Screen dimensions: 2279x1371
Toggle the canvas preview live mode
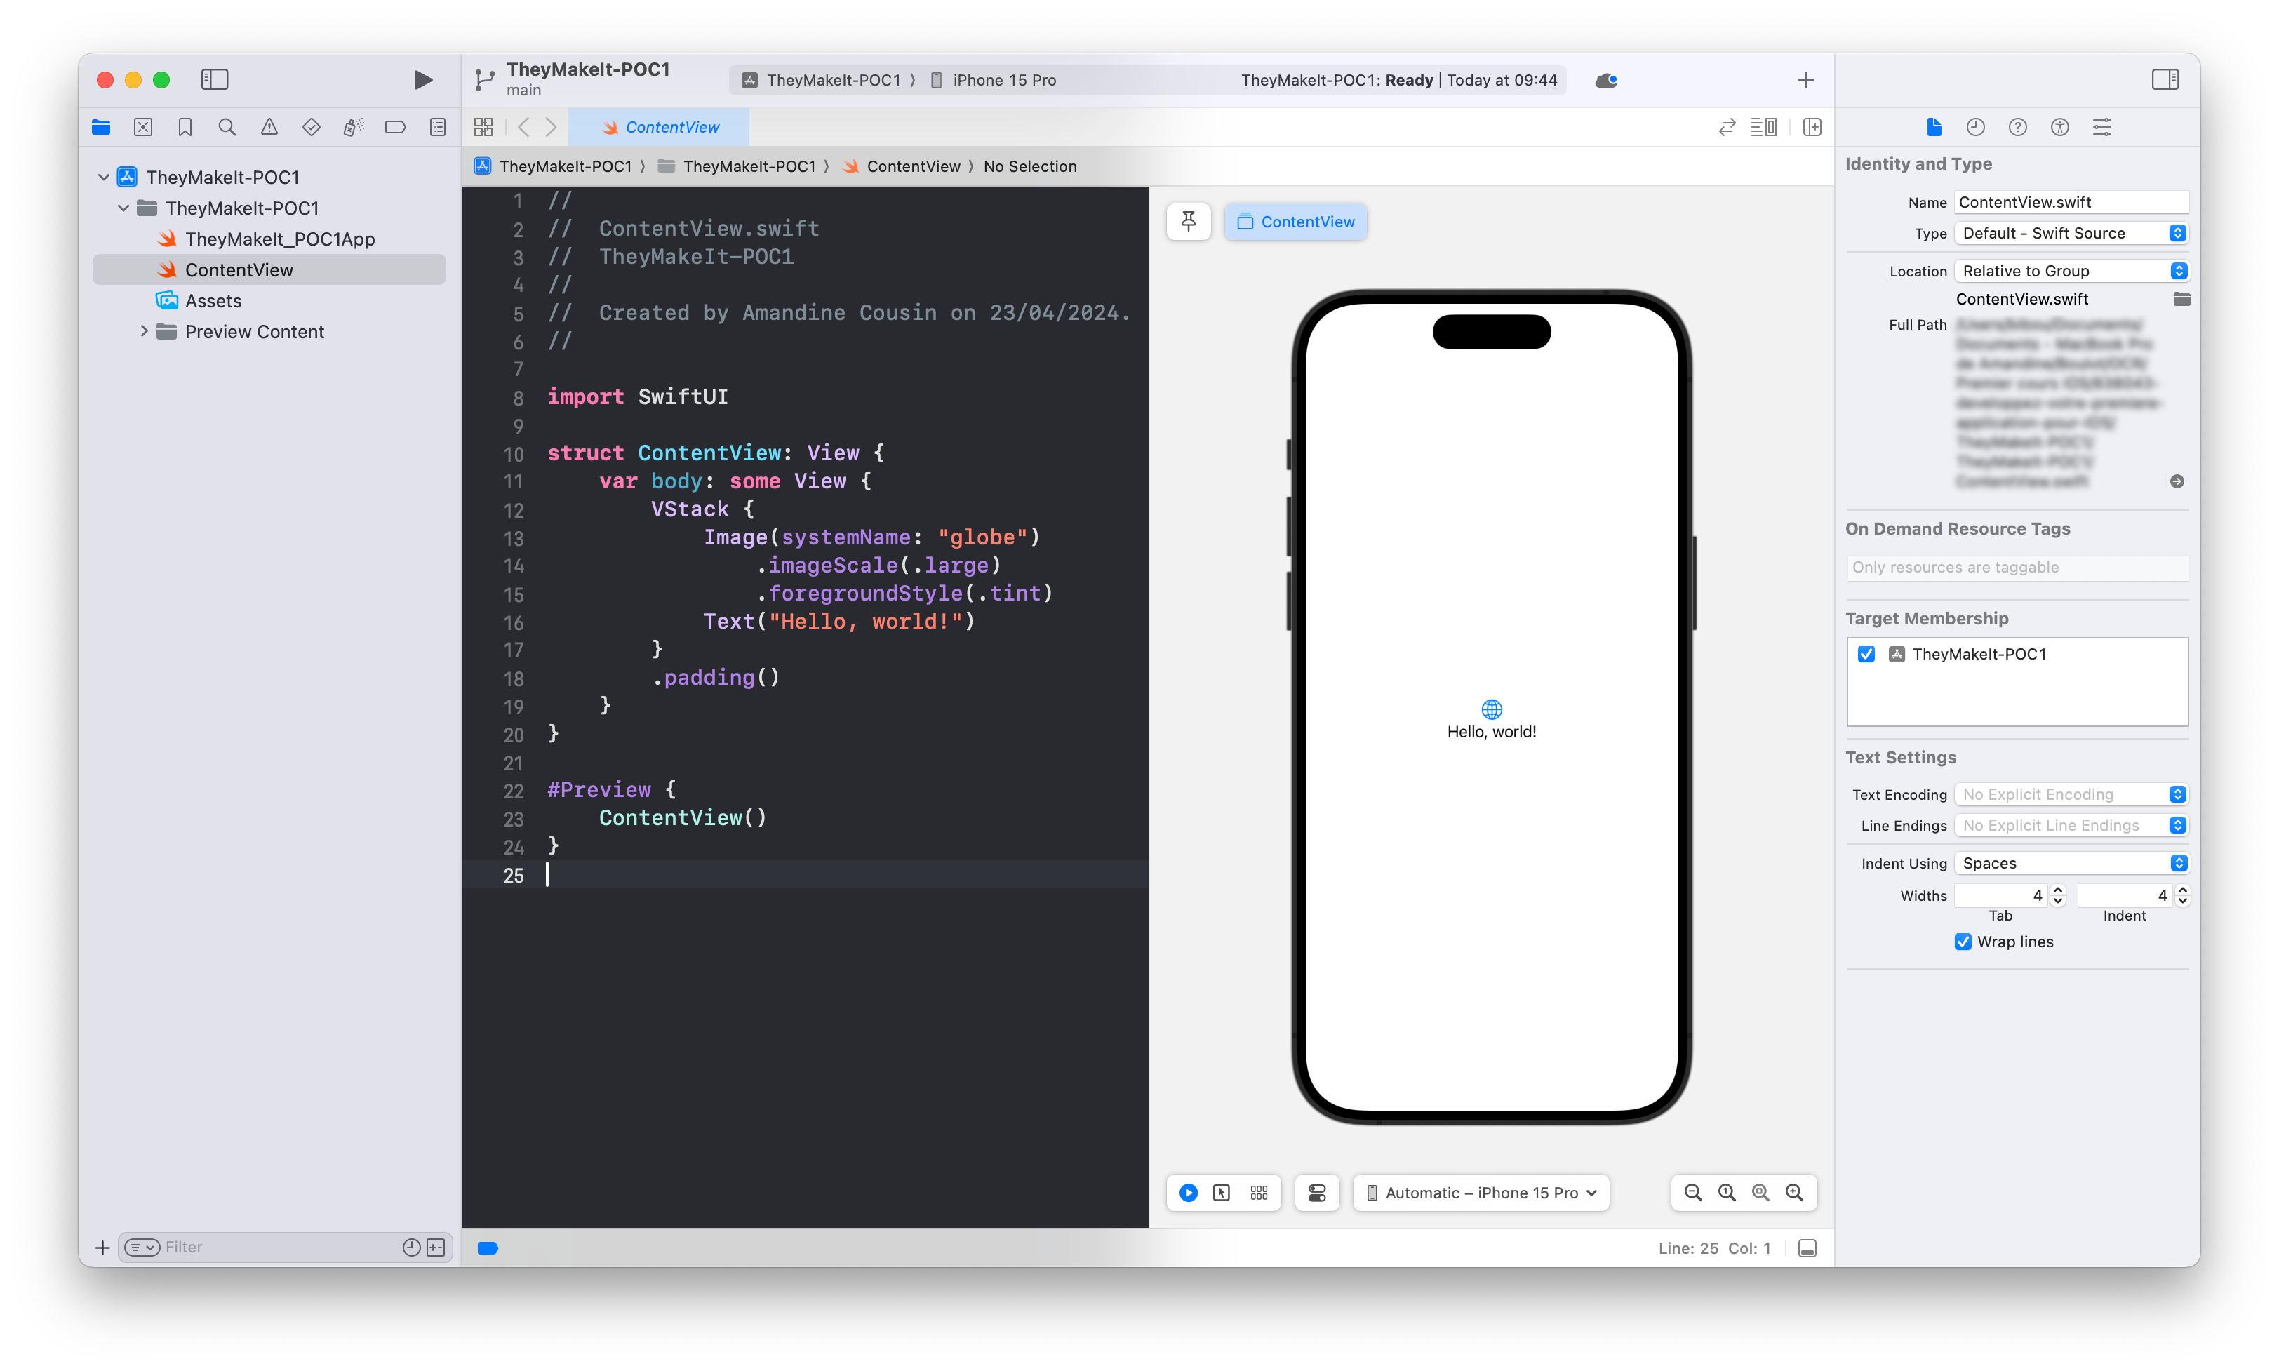[1194, 1193]
